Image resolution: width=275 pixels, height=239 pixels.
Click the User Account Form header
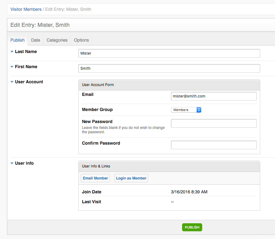pyautogui.click(x=169, y=85)
